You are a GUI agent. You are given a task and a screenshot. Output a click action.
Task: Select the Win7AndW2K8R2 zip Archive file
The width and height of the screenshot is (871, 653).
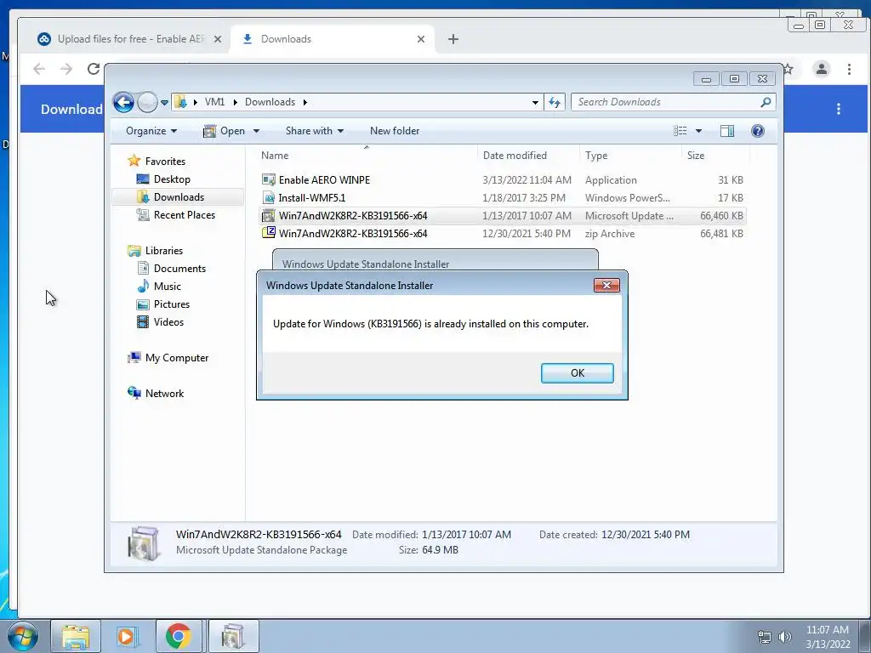click(502, 234)
